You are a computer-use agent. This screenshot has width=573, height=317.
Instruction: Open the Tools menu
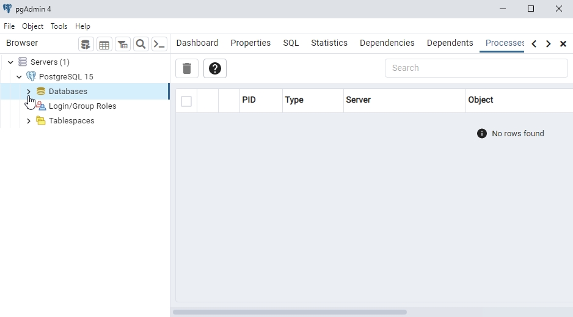(x=59, y=26)
